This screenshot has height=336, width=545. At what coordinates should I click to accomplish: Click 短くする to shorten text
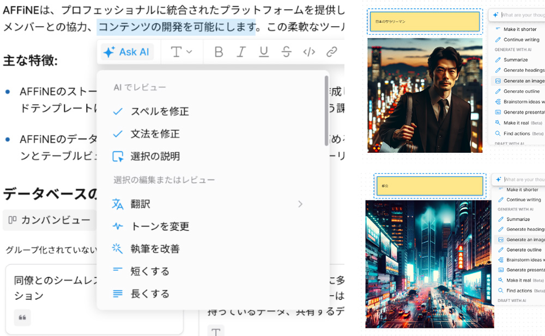pyautogui.click(x=150, y=271)
